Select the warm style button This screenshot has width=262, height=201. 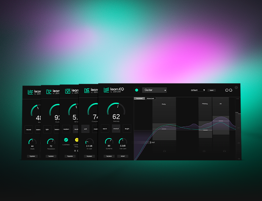click(105, 129)
